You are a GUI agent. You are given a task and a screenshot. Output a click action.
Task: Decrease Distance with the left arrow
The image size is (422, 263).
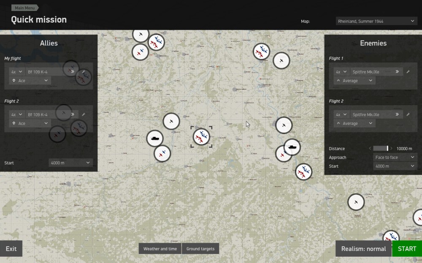(x=370, y=149)
